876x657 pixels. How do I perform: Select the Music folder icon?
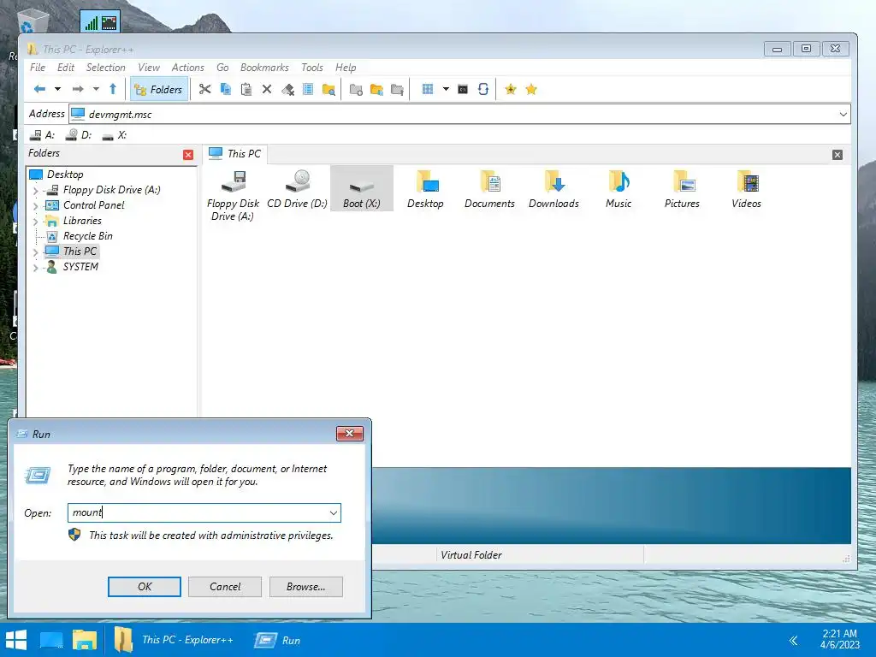619,189
